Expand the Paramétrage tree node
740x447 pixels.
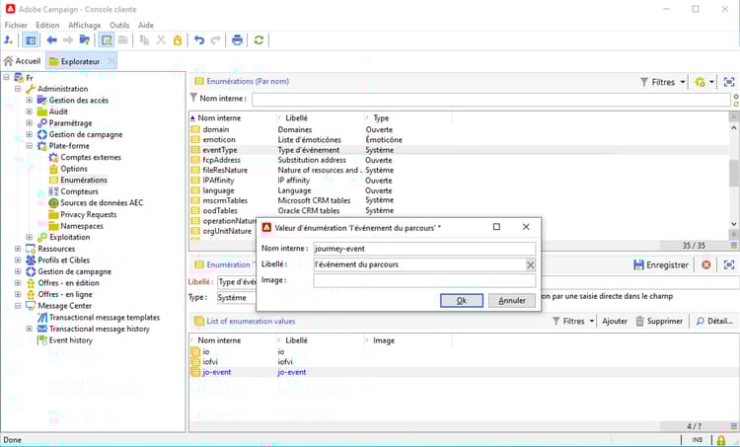click(30, 122)
